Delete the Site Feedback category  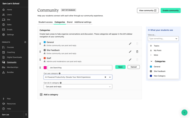pyautogui.click(x=137, y=52)
